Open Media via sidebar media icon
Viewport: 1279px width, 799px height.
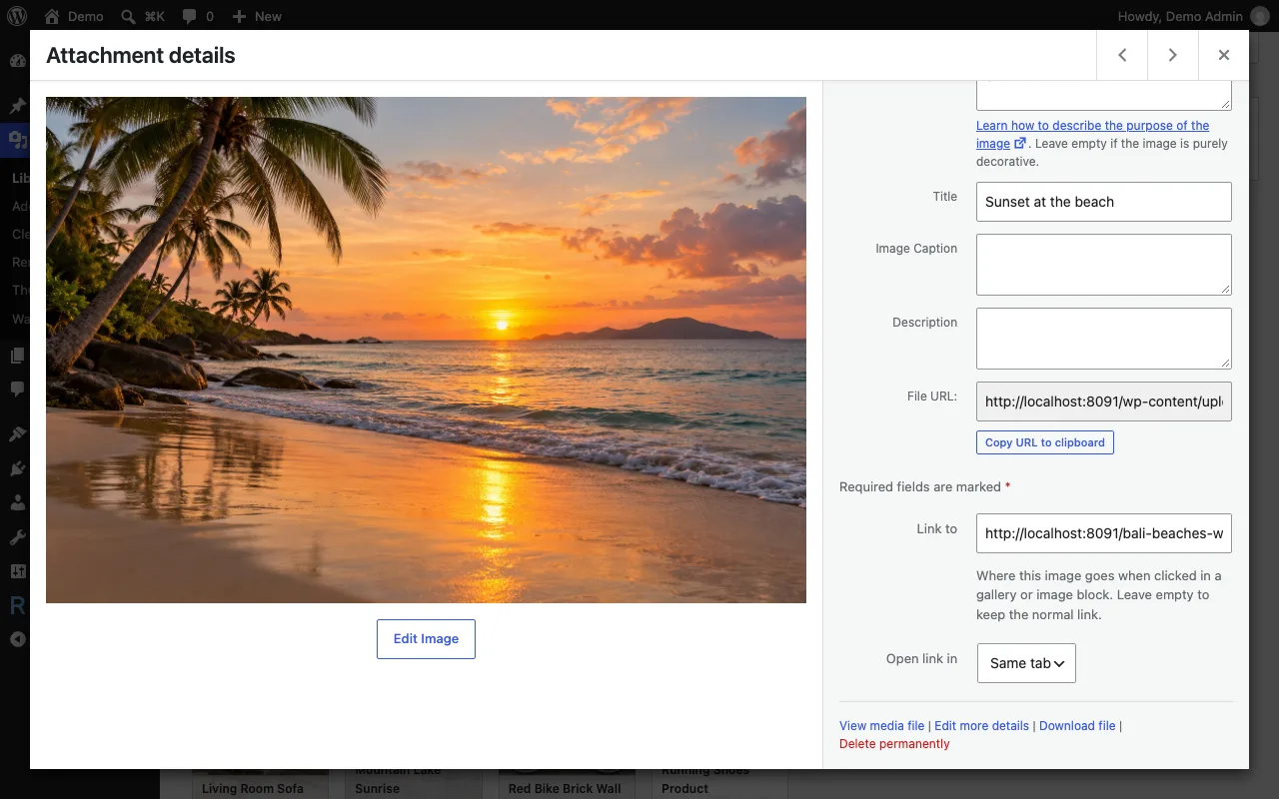(16, 140)
